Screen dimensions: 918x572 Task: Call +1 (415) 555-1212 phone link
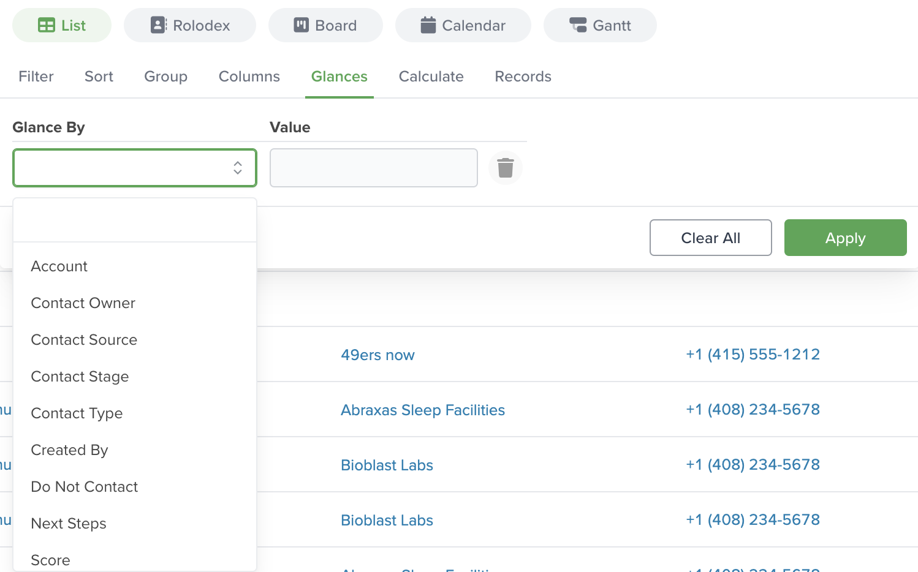coord(753,355)
